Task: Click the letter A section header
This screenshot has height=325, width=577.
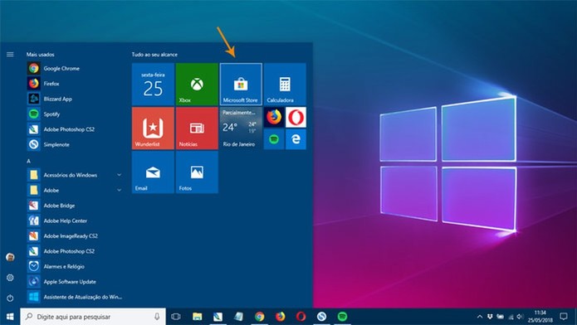Action: [29, 161]
